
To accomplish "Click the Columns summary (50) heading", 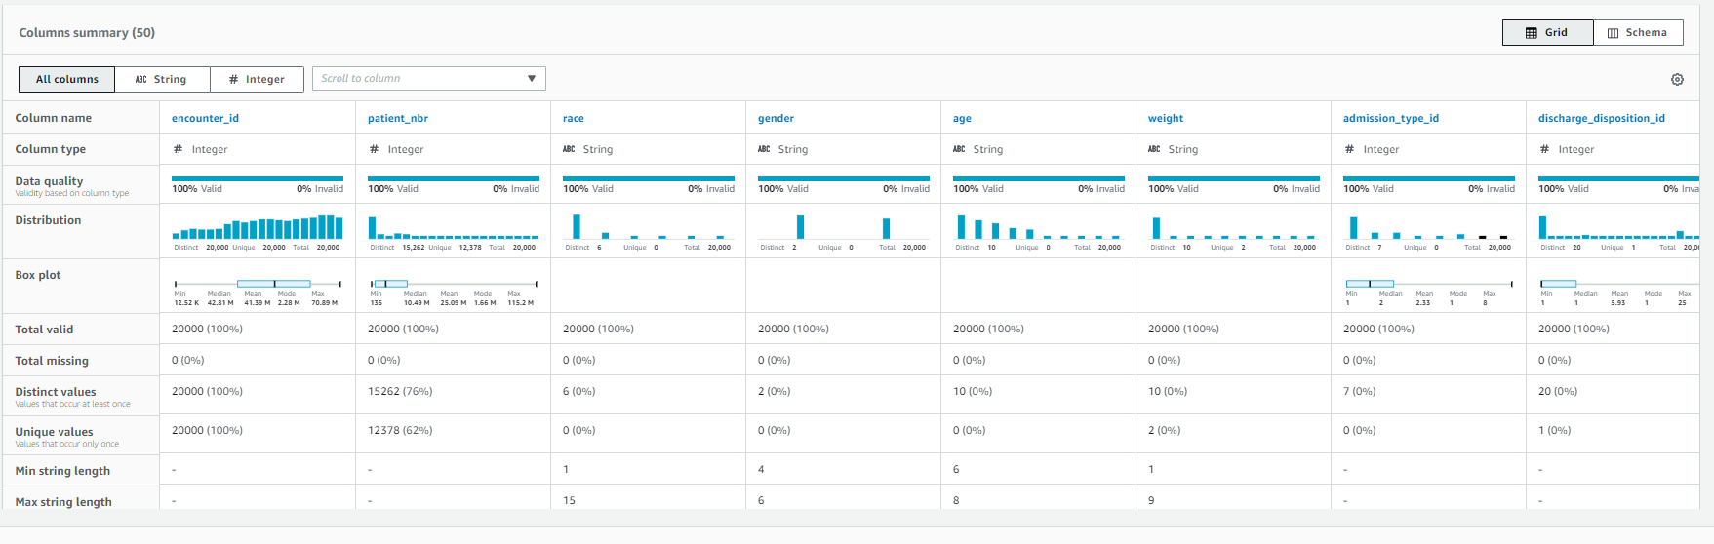I will [x=87, y=33].
